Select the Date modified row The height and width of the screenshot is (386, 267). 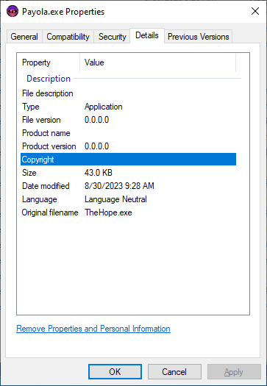coord(128,186)
